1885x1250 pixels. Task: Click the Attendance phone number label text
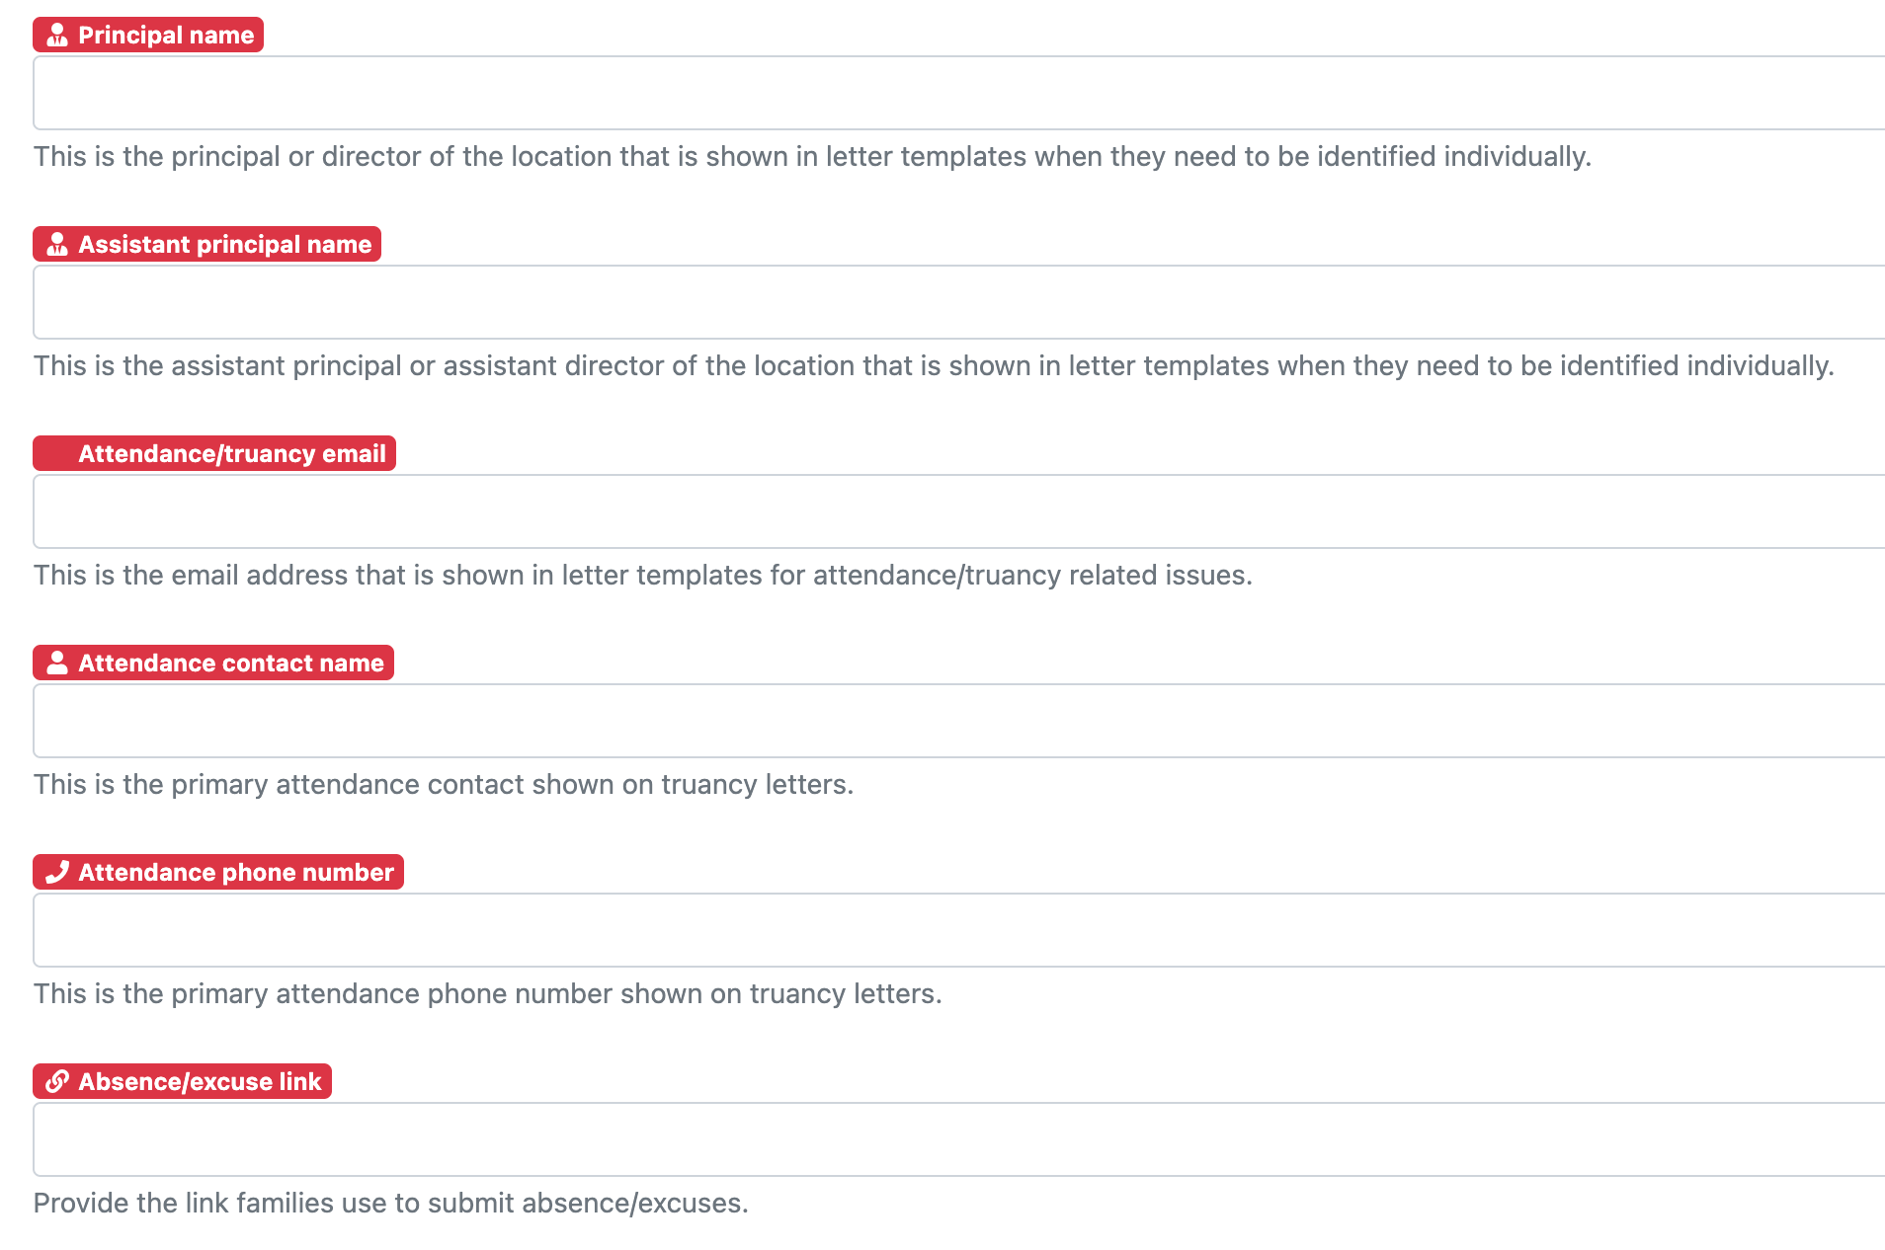tap(235, 873)
